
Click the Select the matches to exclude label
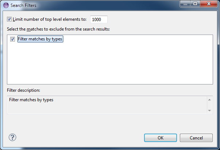pos(58,29)
